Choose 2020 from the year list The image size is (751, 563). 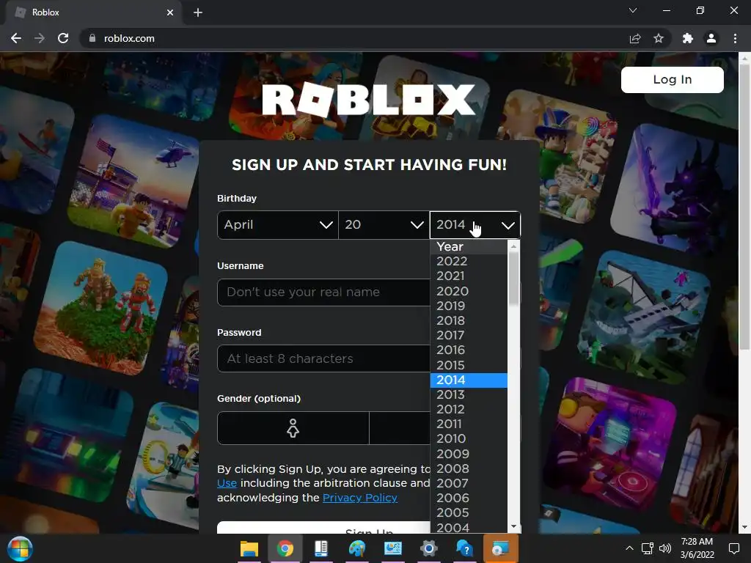tap(469, 290)
